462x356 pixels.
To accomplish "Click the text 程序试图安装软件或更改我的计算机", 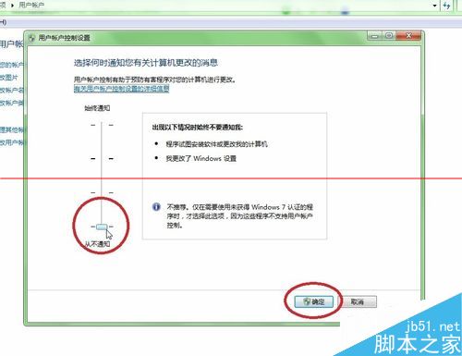I will point(217,144).
